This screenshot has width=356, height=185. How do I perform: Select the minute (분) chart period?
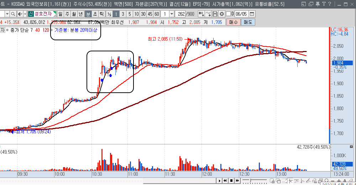88,14
